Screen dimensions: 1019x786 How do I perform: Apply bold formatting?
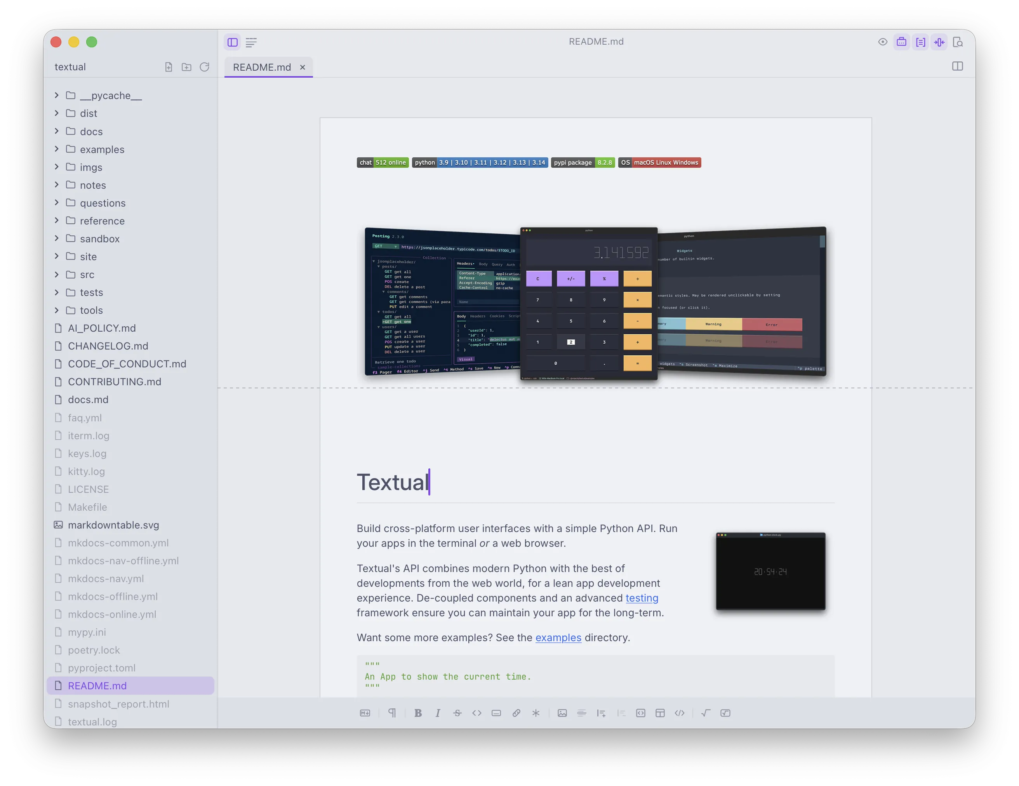point(418,713)
